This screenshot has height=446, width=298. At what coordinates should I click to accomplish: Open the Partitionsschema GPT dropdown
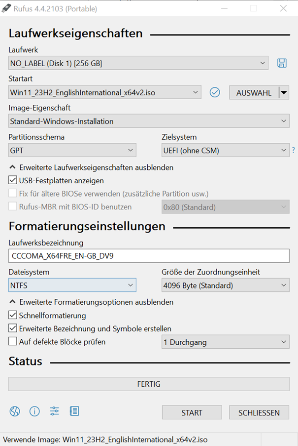72,150
